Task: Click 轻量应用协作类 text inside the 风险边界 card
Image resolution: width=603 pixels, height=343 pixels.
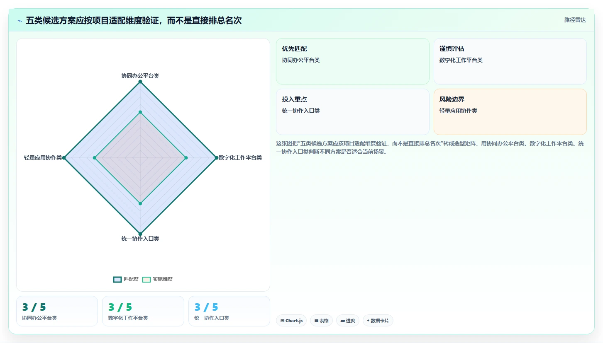Action: [x=458, y=111]
